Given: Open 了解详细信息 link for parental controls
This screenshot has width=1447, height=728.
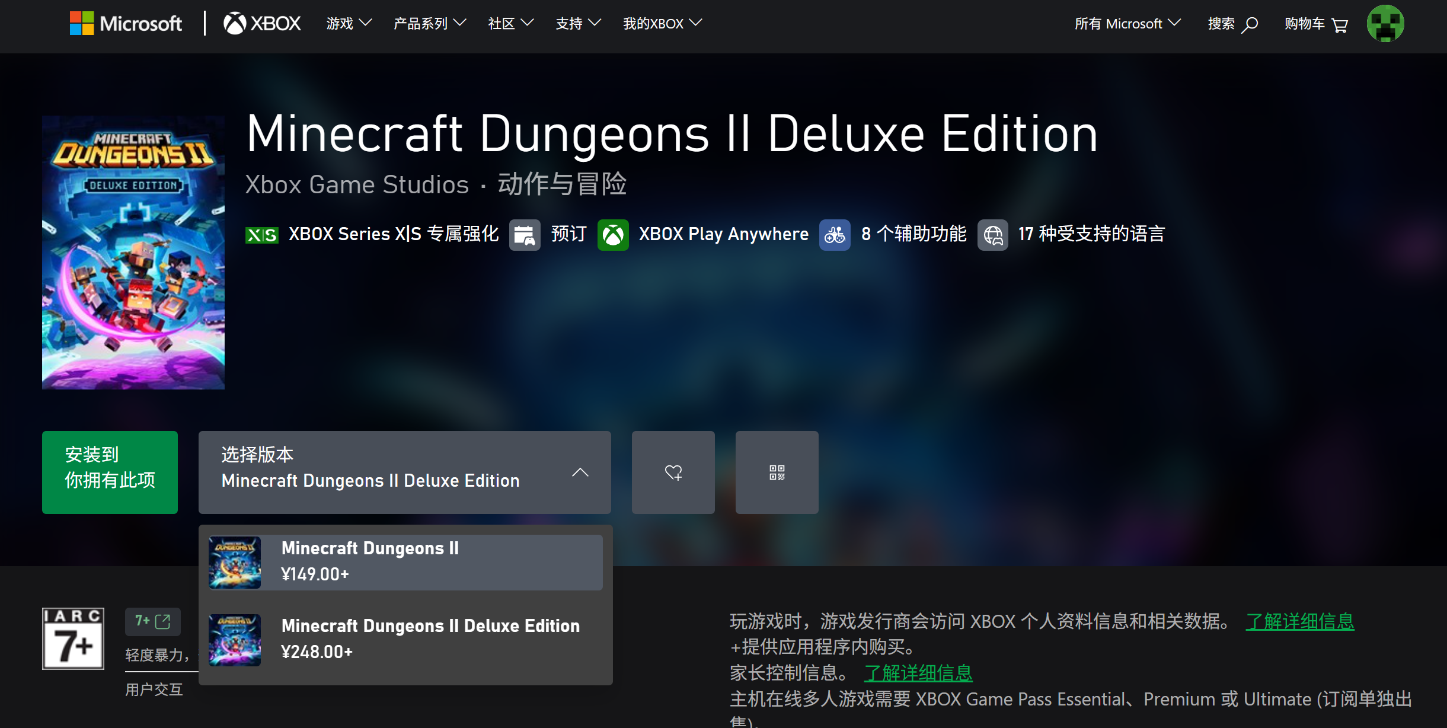Looking at the screenshot, I should pos(918,673).
